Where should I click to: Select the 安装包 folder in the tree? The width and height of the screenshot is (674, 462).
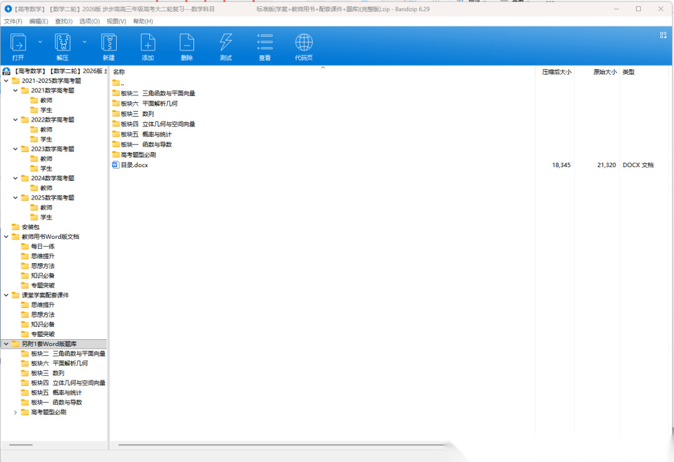pyautogui.click(x=30, y=227)
